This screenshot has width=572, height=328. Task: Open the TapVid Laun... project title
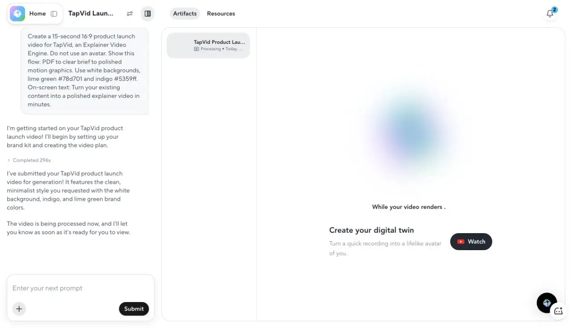pyautogui.click(x=91, y=13)
